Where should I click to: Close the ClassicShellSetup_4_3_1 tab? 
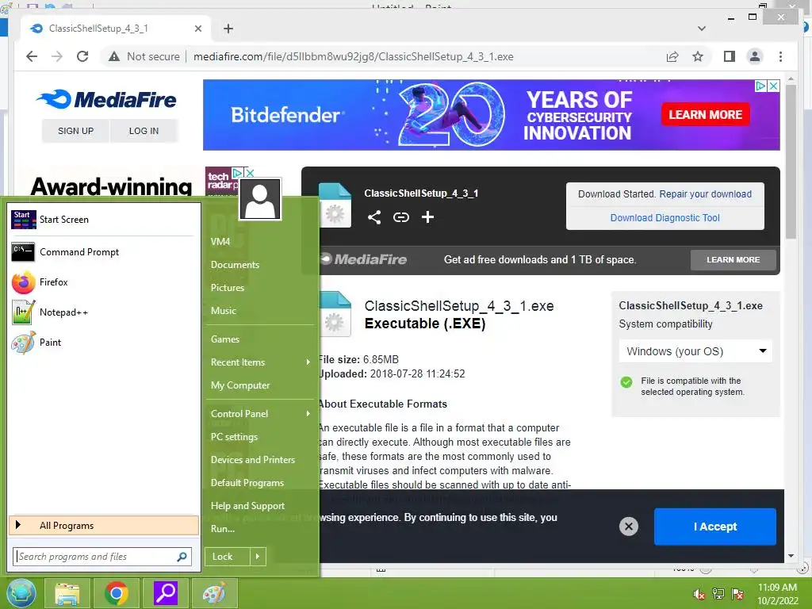[197, 29]
